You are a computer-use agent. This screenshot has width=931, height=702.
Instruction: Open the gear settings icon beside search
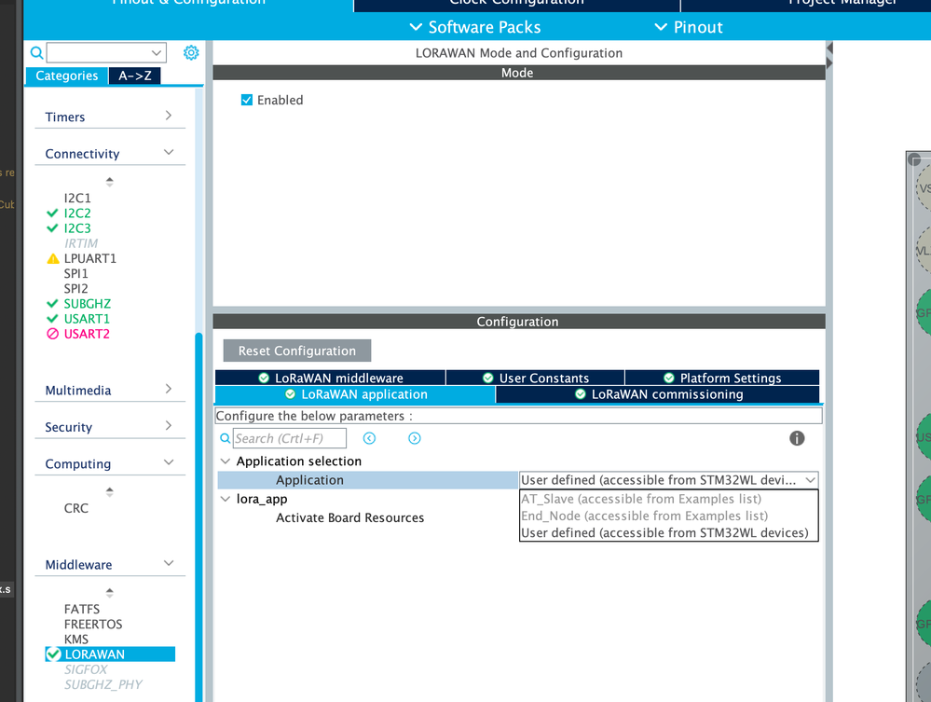click(191, 53)
